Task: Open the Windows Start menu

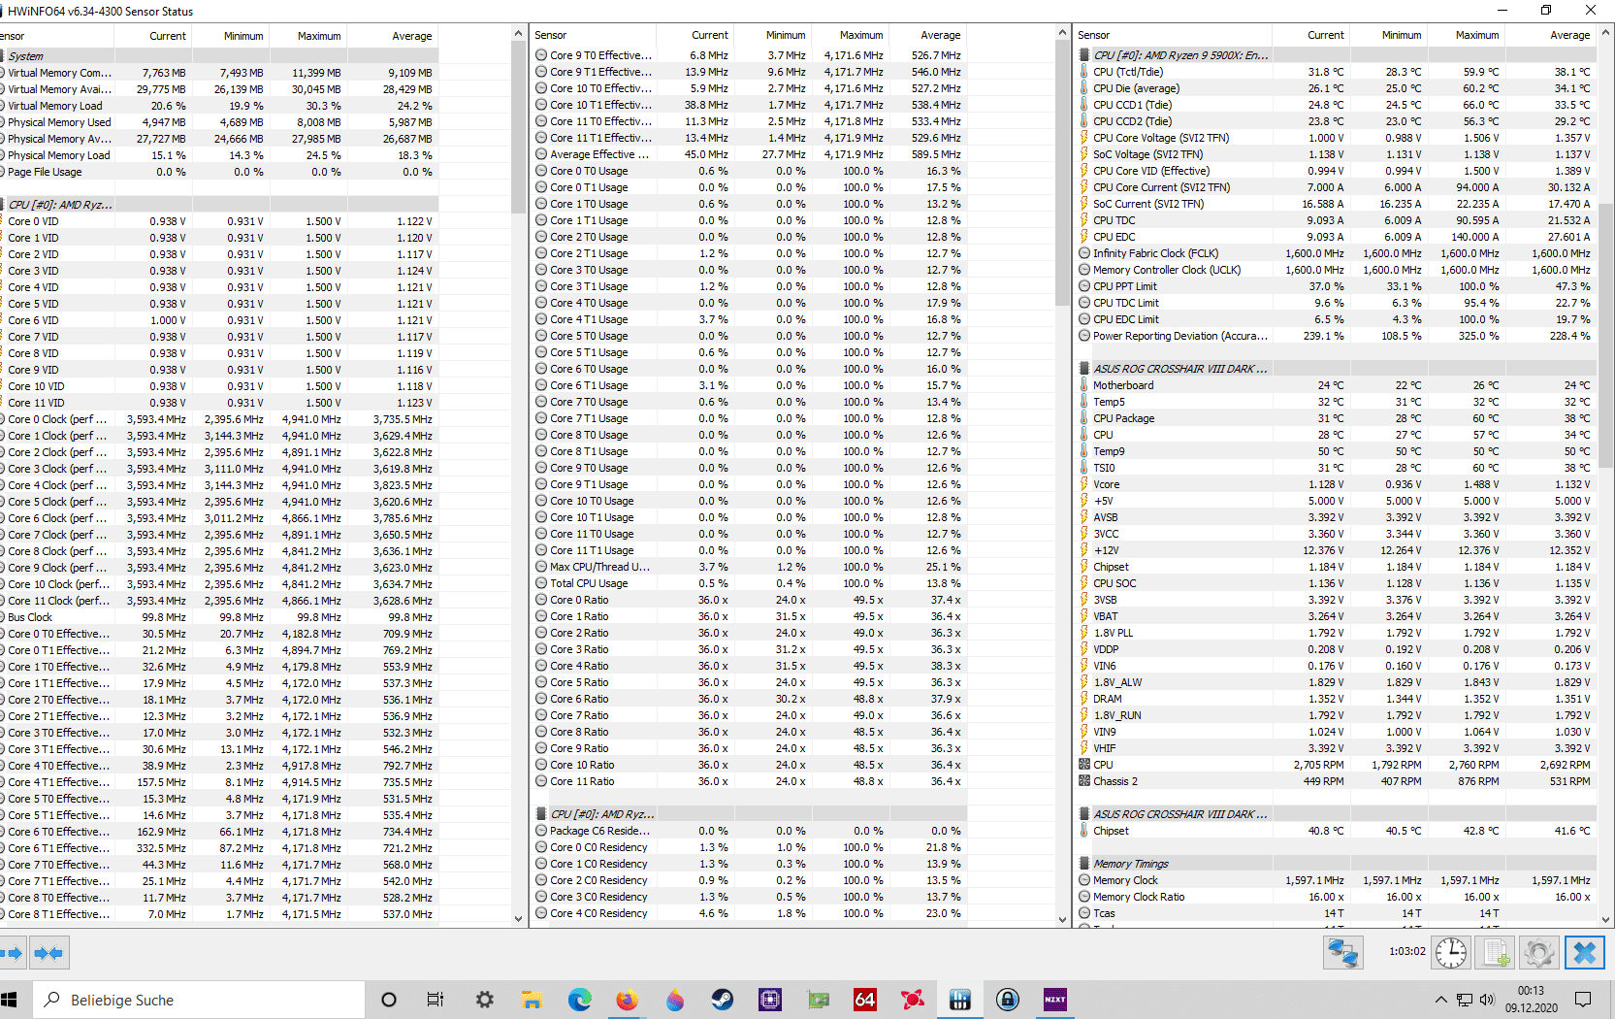Action: pos(11,1000)
